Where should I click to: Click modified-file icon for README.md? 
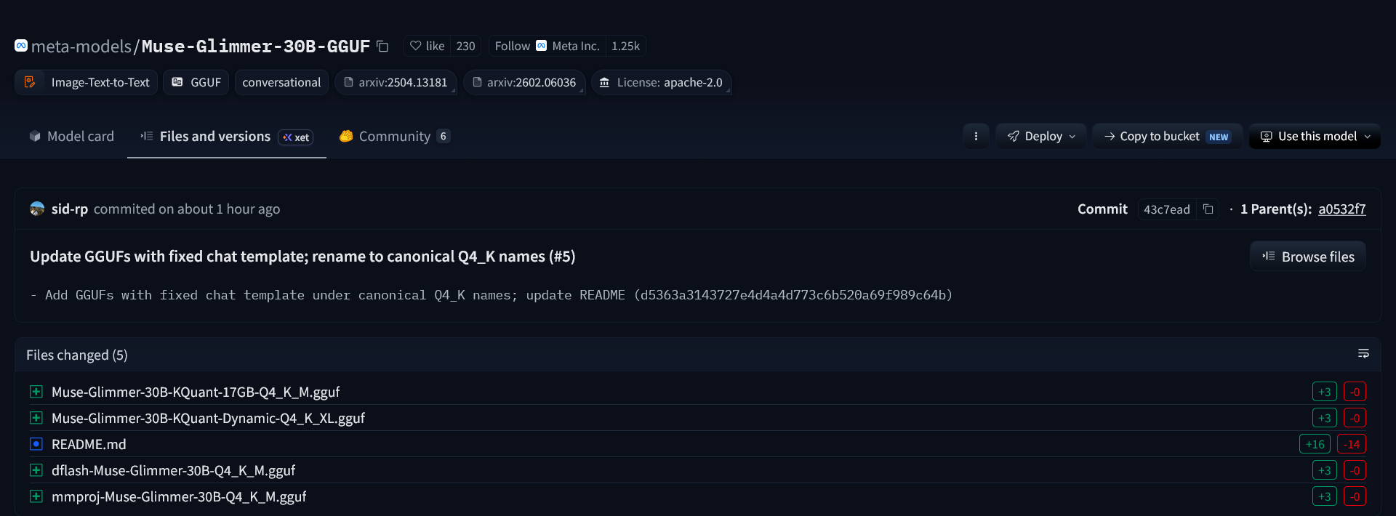(36, 444)
